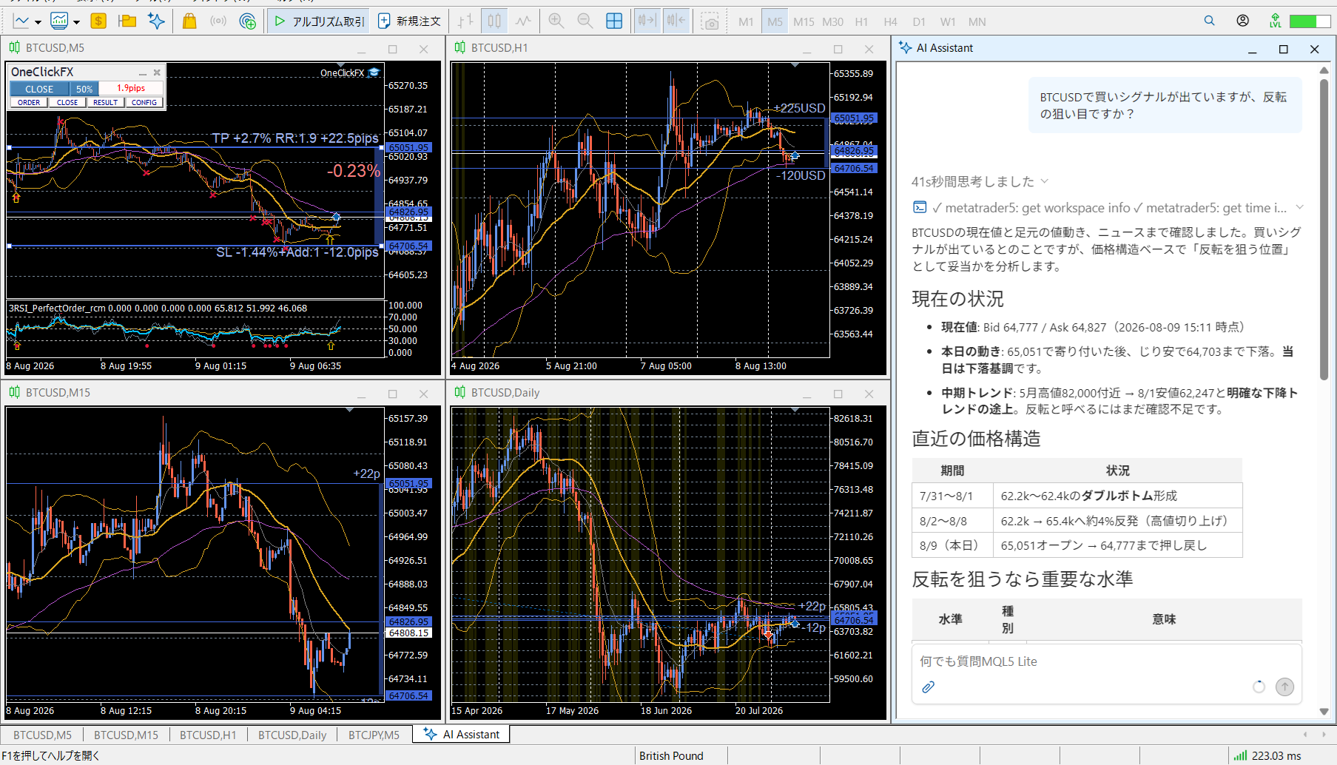Zoom out on the chart

coord(585,21)
